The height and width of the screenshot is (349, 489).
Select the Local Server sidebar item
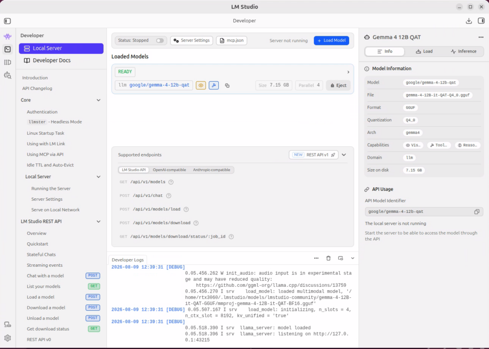[x=61, y=48]
